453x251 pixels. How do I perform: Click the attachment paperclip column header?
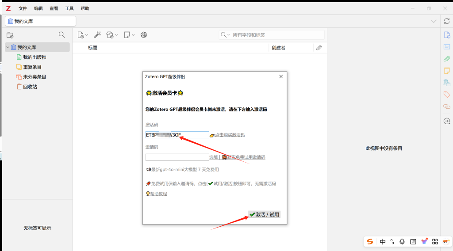pyautogui.click(x=319, y=48)
